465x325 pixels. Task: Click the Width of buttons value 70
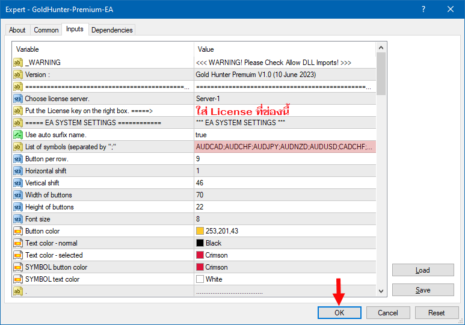click(285, 195)
